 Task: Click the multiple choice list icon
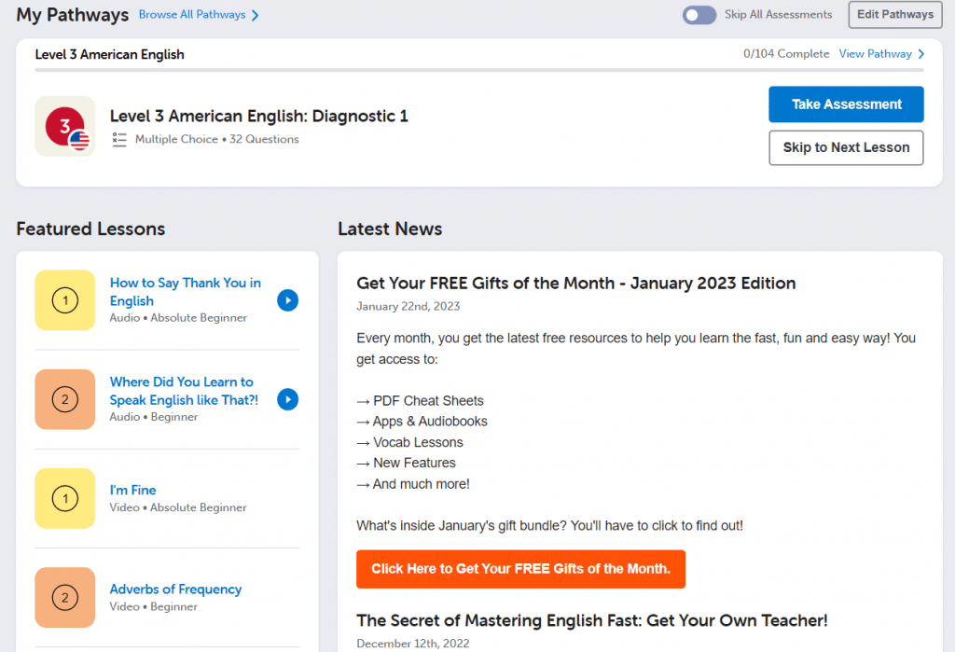point(119,140)
